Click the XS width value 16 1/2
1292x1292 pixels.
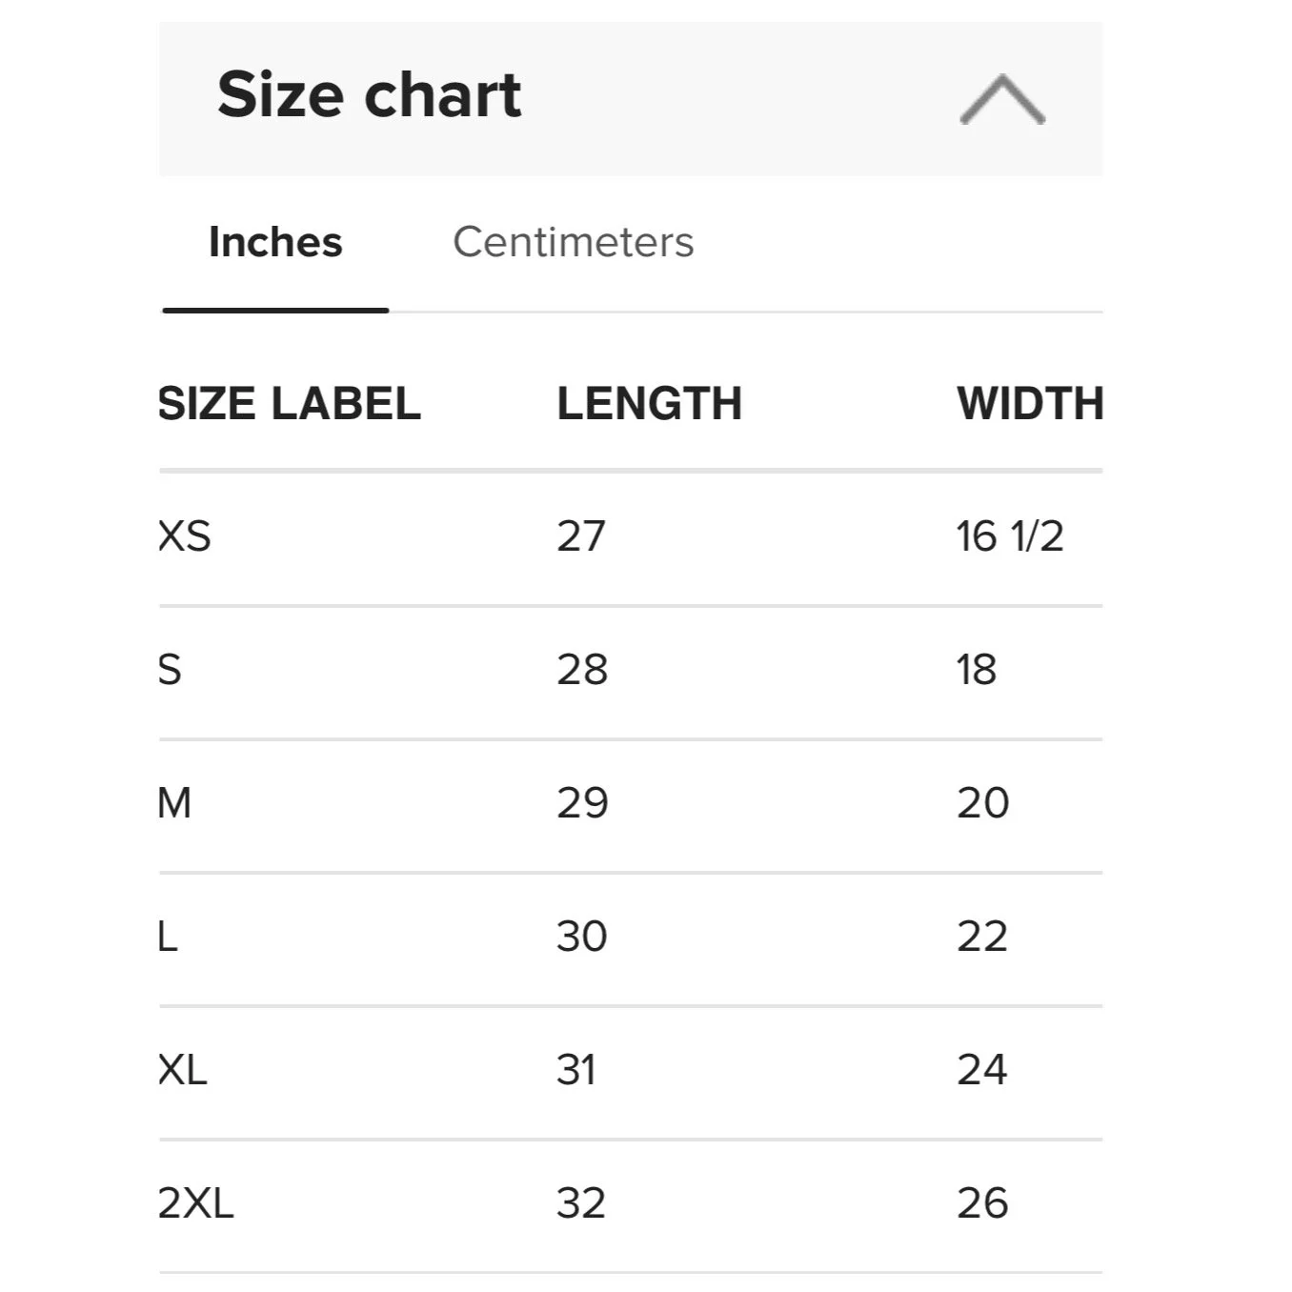[1010, 535]
